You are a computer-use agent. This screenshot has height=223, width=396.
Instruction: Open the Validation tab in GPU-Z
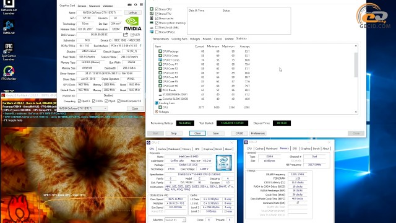click(x=108, y=6)
